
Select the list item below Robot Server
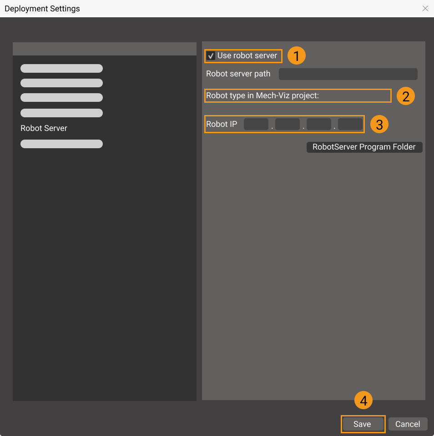(61, 144)
